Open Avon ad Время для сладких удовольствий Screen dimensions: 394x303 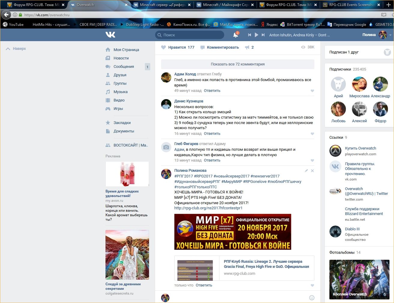pos(122,194)
